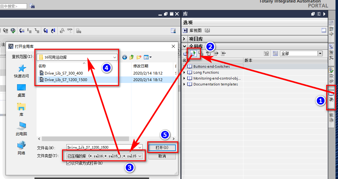Click the 取消 cancel button
This screenshot has width=338, height=179.
tap(162, 156)
